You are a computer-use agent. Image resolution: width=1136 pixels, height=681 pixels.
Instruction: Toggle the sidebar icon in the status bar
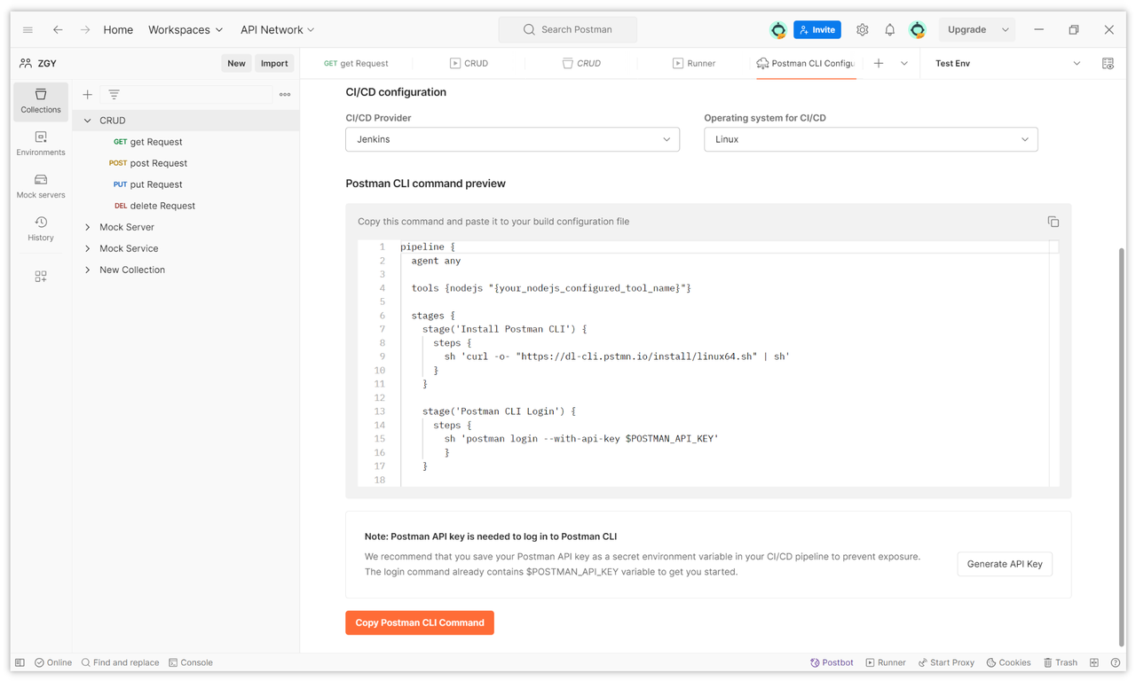point(20,662)
